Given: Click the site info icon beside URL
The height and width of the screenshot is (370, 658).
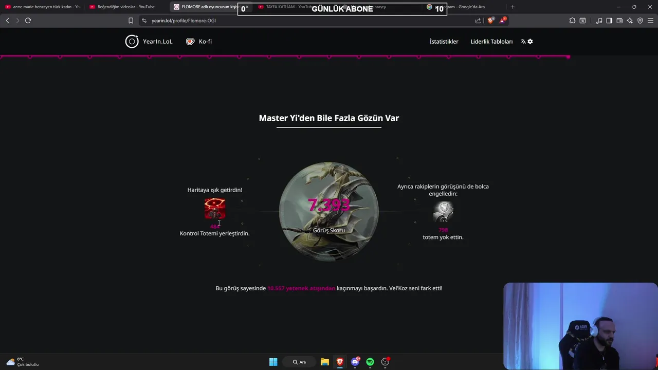Looking at the screenshot, I should 144,21.
